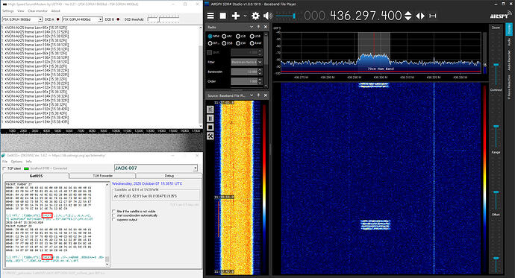Increase frequency with the up arrow
Viewport: 515px width, 278px height.
coord(408,13)
